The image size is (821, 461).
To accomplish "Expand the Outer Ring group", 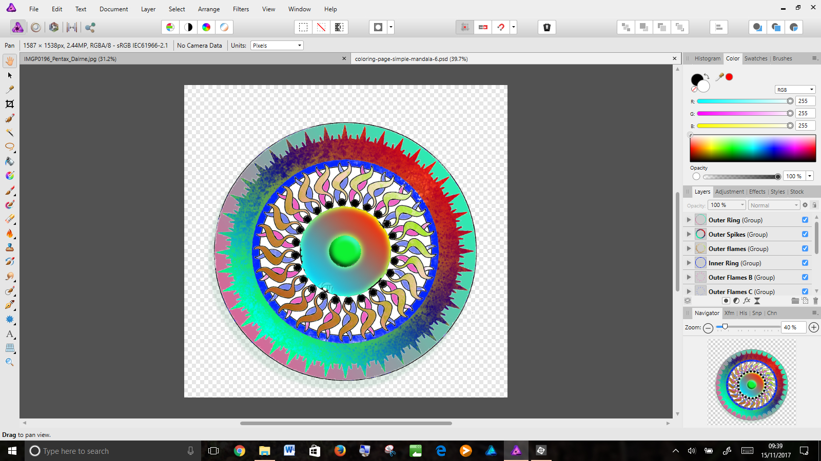I will [689, 220].
